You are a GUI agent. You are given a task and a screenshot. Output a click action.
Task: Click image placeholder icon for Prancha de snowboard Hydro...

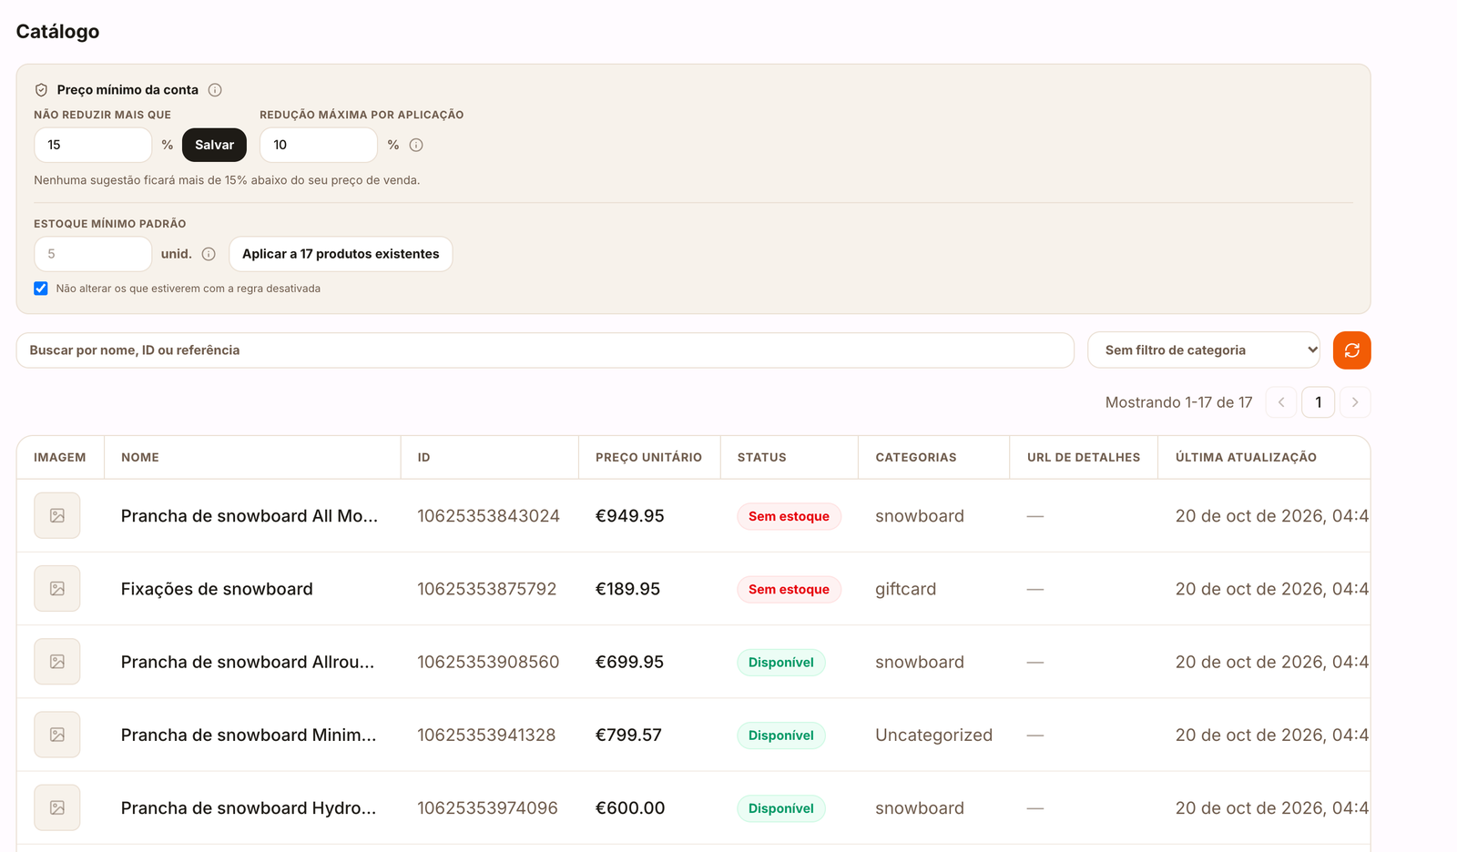[x=57, y=807]
